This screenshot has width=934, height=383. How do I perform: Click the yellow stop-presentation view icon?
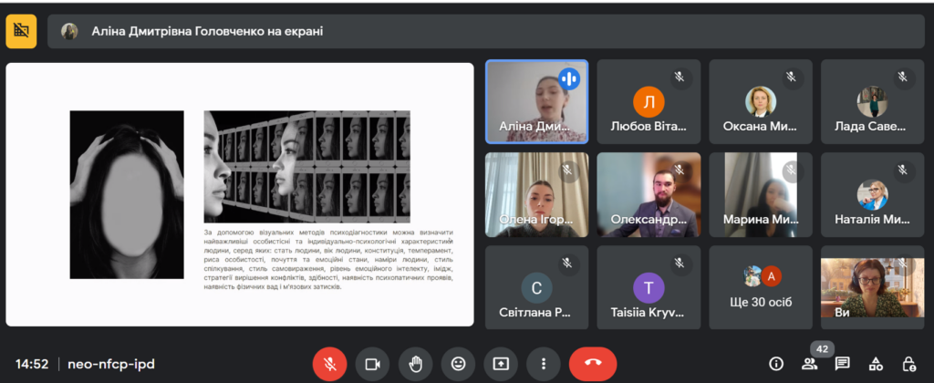[x=21, y=31]
